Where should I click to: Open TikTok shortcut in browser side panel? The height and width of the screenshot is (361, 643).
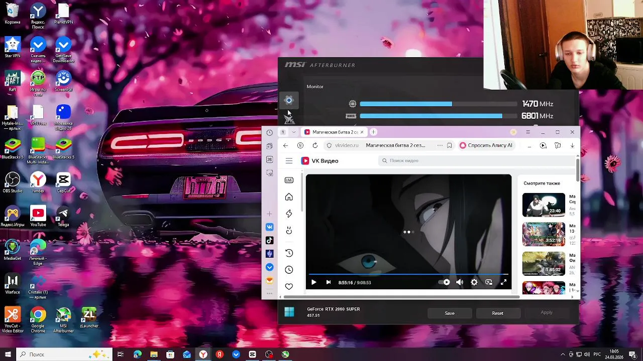tap(270, 241)
